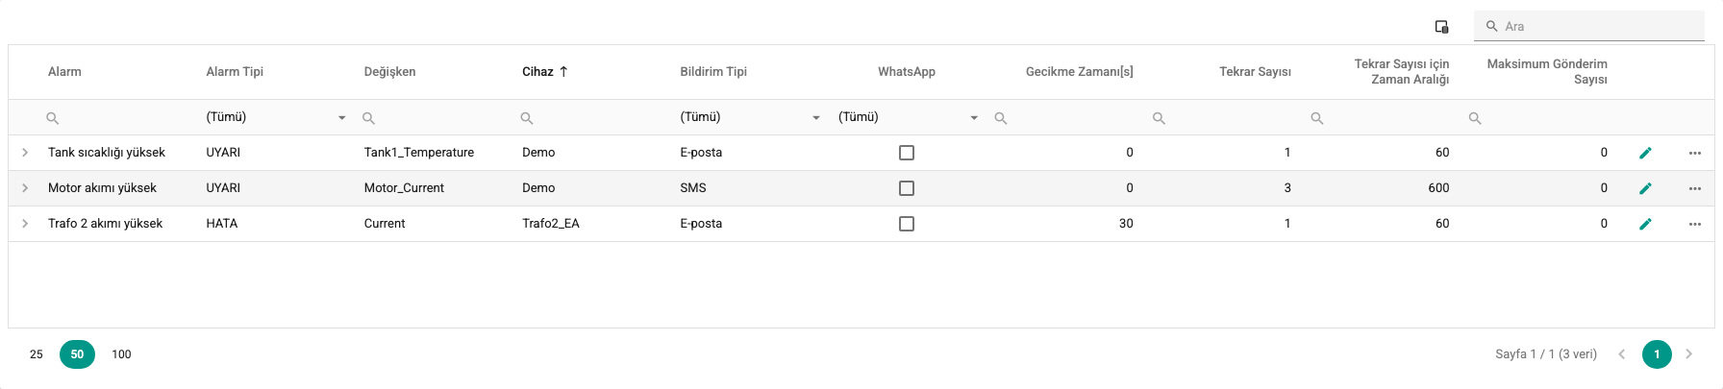Screen dimensions: 1723x389
Task: Toggle WhatsApp checkbox for Tank sıcaklığı yüksek
Action: point(907,153)
